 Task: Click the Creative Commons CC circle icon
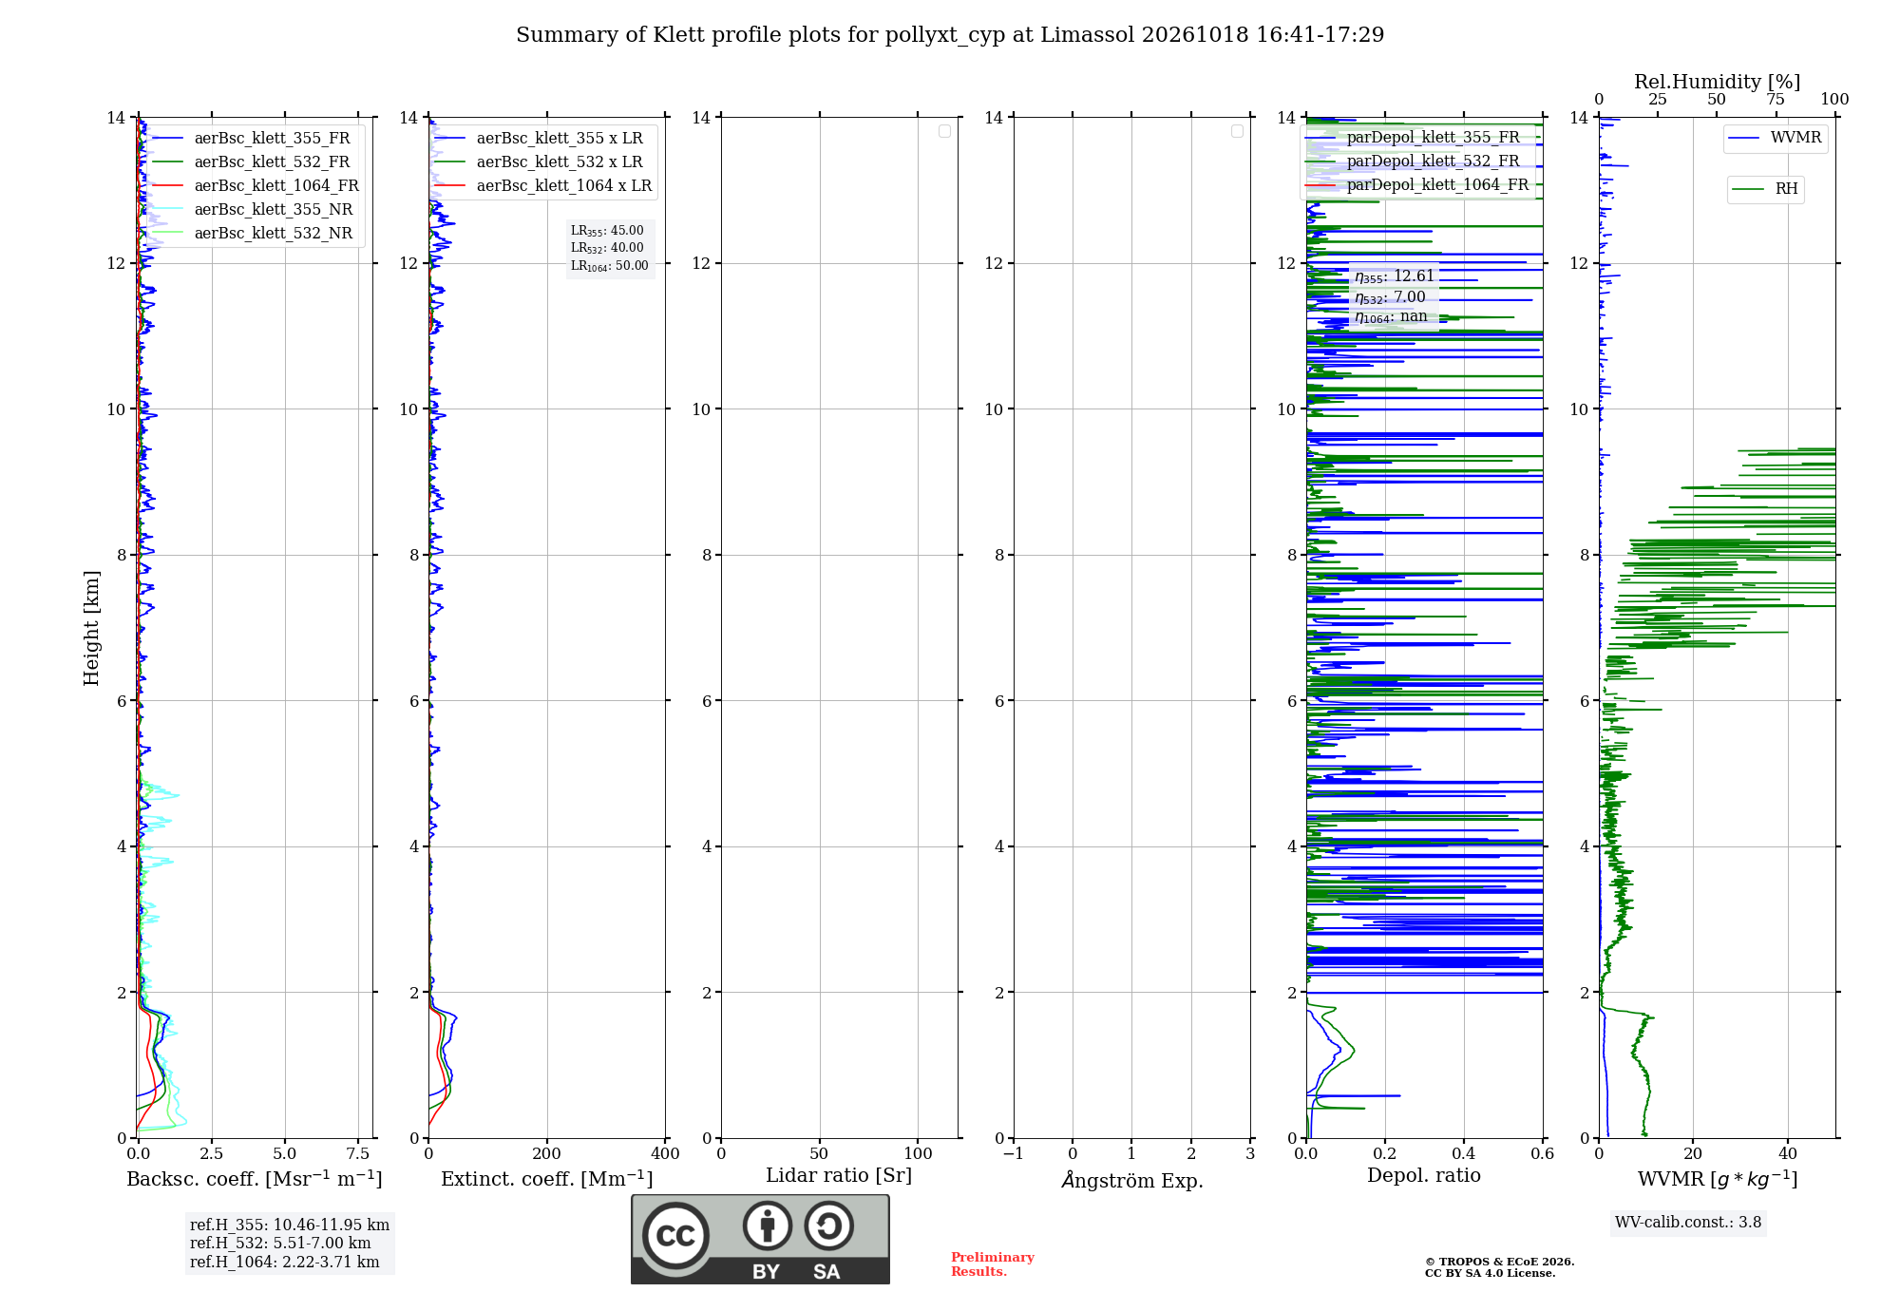(675, 1235)
